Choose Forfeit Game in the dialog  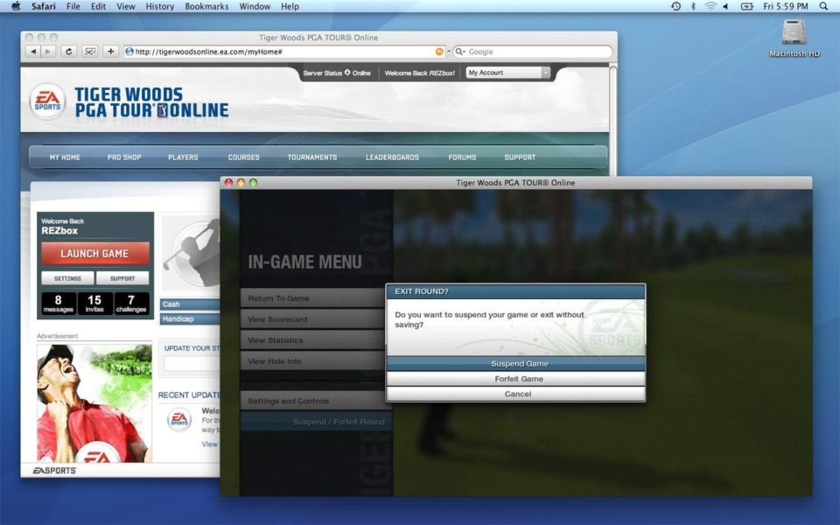pyautogui.click(x=518, y=379)
